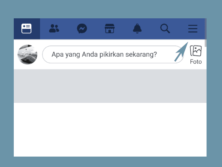This screenshot has height=167, width=222.
Task: Show notifications via the bell icon
Action: (x=137, y=28)
